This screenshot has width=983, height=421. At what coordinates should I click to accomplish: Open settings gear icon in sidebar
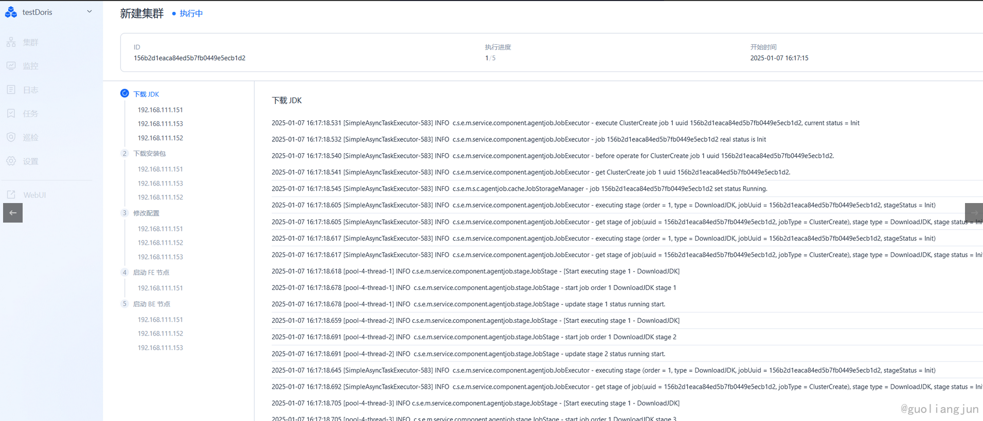(x=11, y=161)
